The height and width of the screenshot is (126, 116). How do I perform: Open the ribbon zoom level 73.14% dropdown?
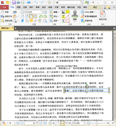pos(41,12)
